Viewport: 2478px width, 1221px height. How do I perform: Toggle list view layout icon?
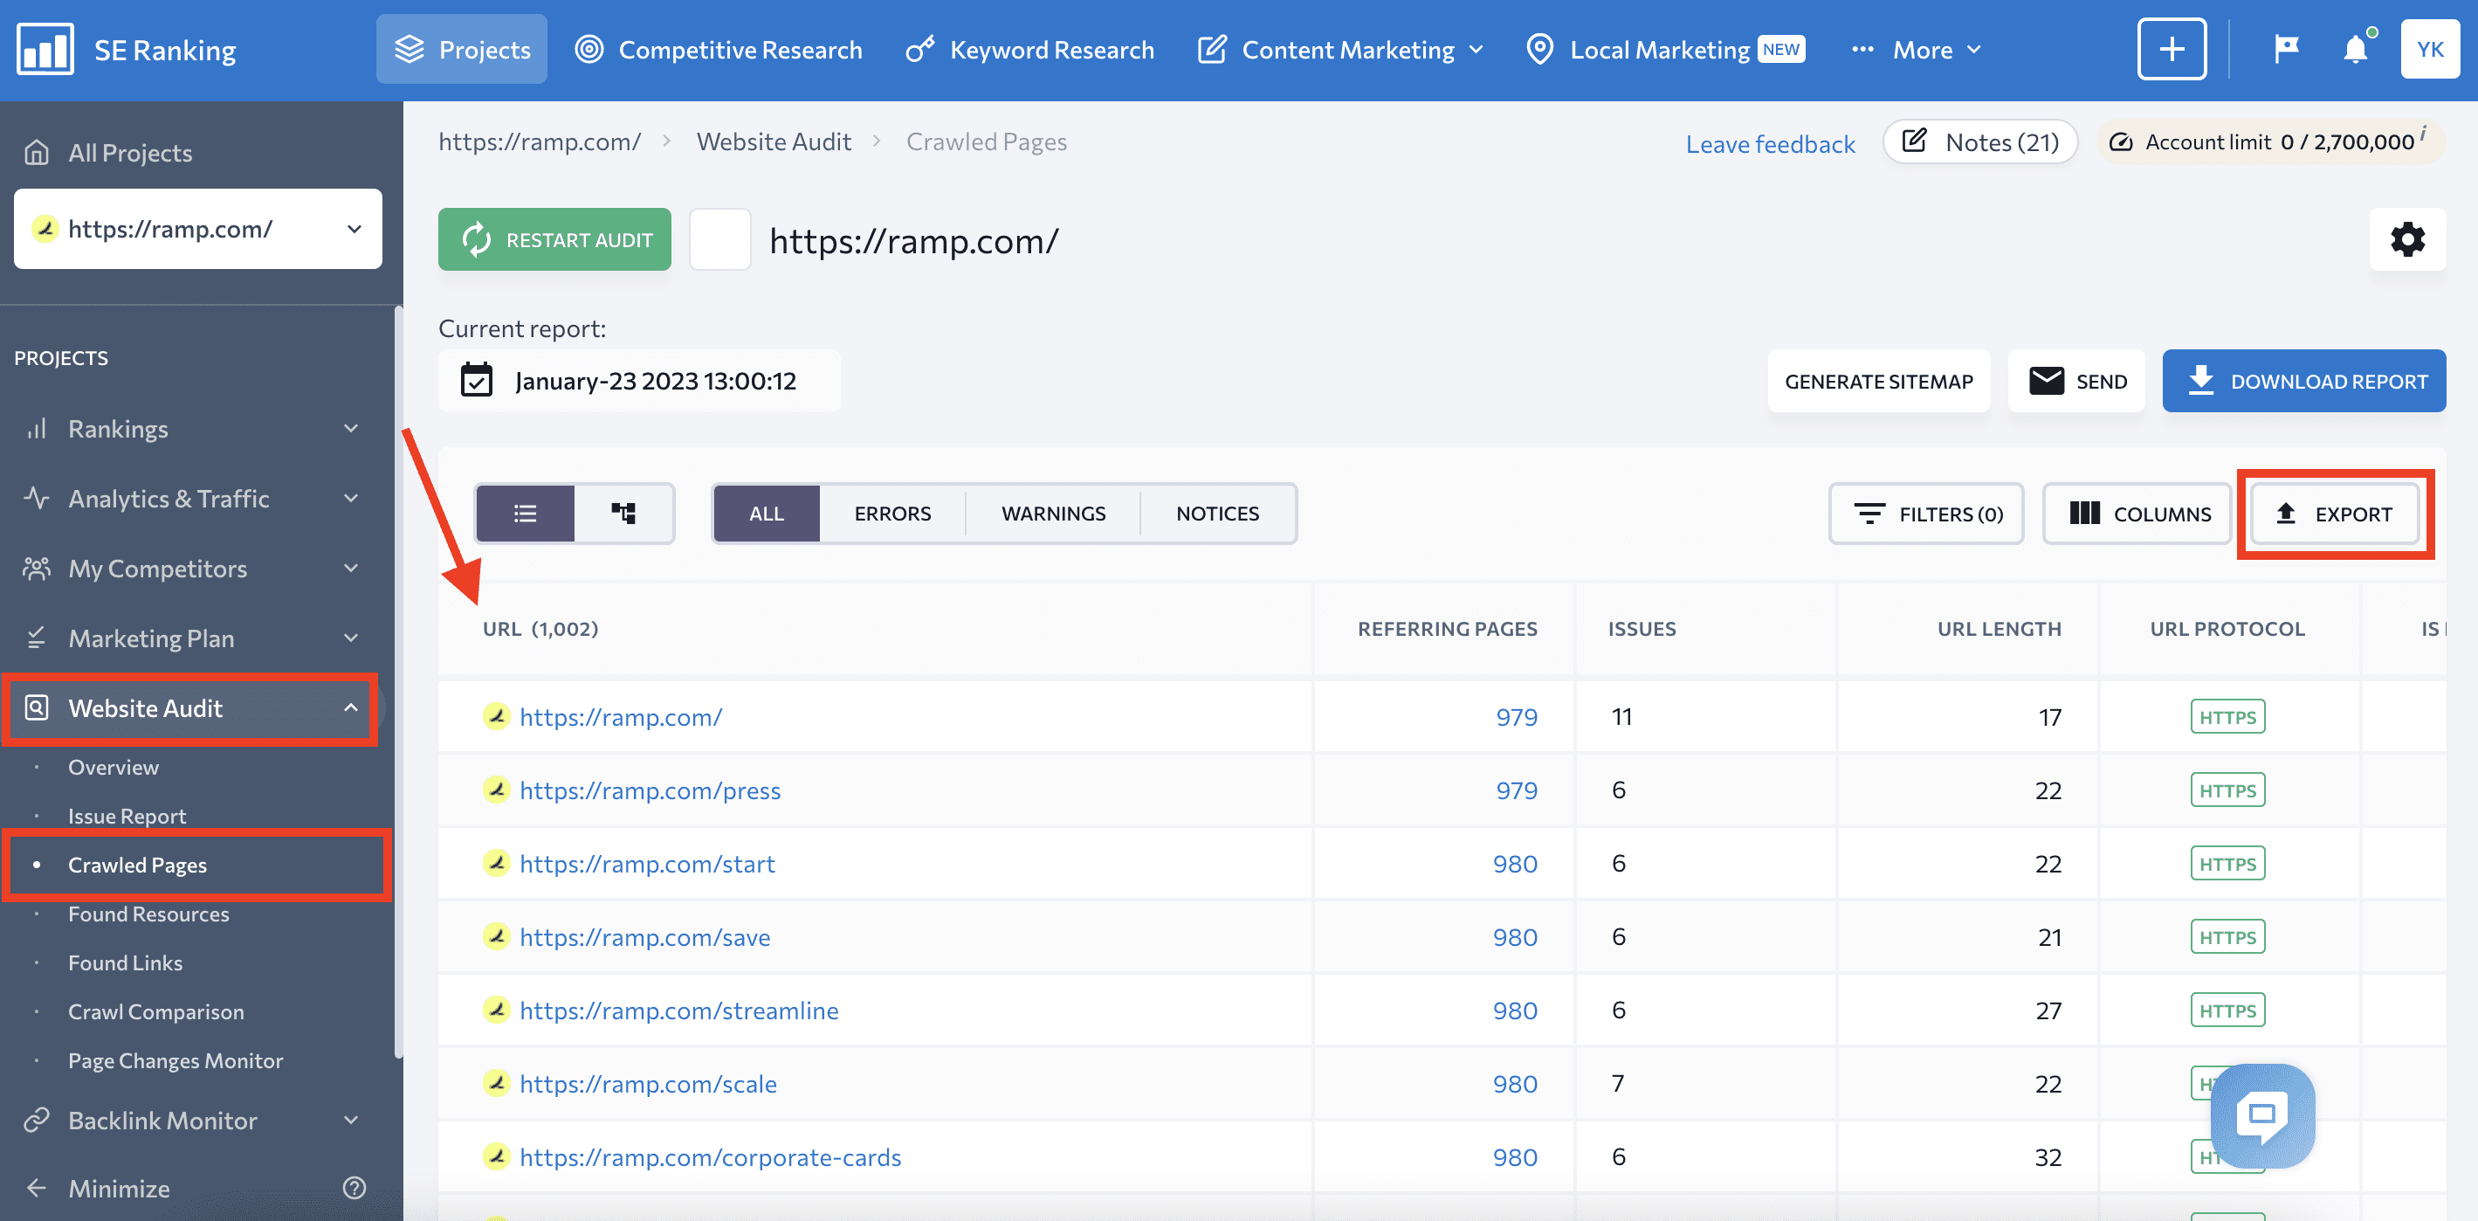coord(525,513)
